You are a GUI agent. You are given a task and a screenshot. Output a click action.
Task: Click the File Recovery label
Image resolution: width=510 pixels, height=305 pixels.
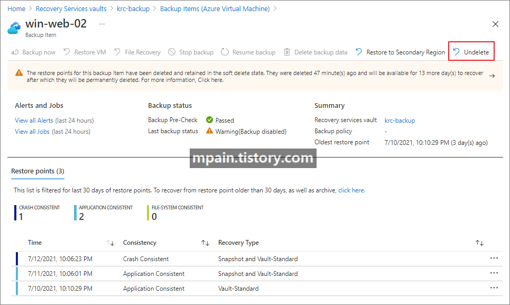143,52
